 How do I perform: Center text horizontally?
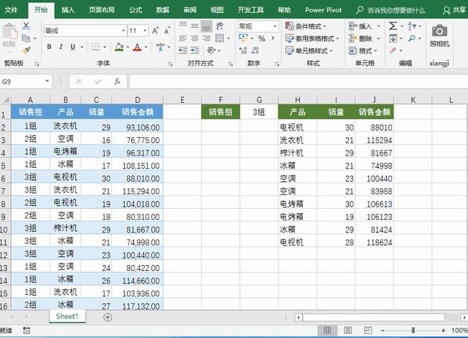(x=195, y=38)
